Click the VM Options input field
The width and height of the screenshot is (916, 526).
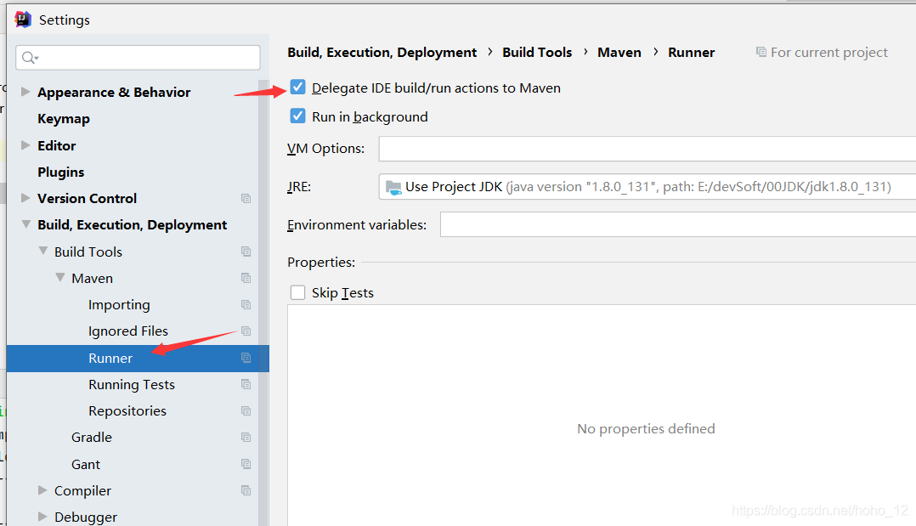point(647,149)
